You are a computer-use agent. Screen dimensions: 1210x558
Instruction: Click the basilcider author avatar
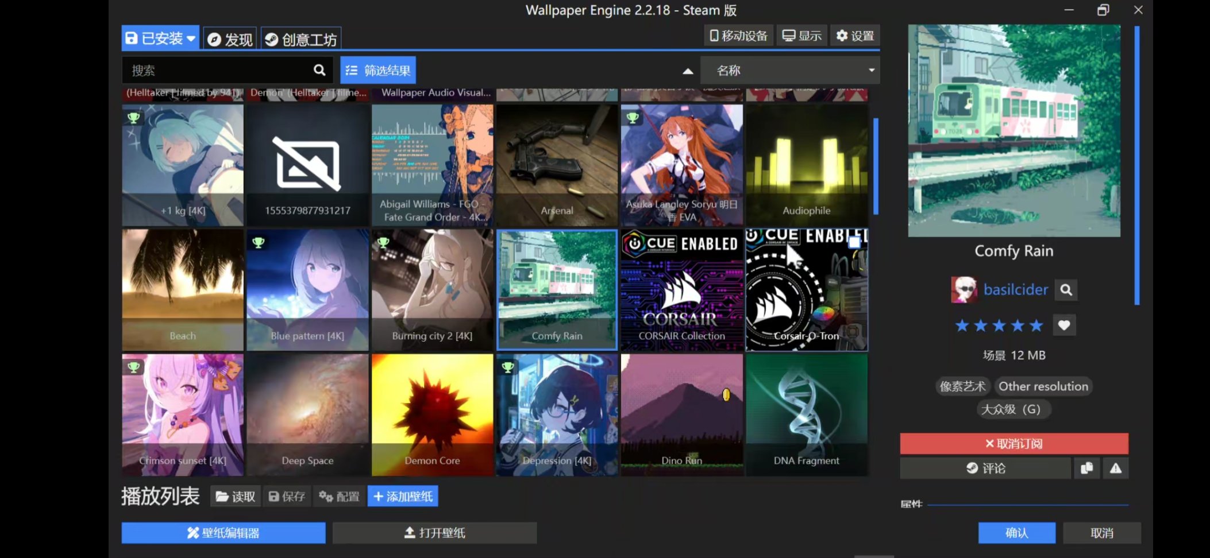click(964, 289)
